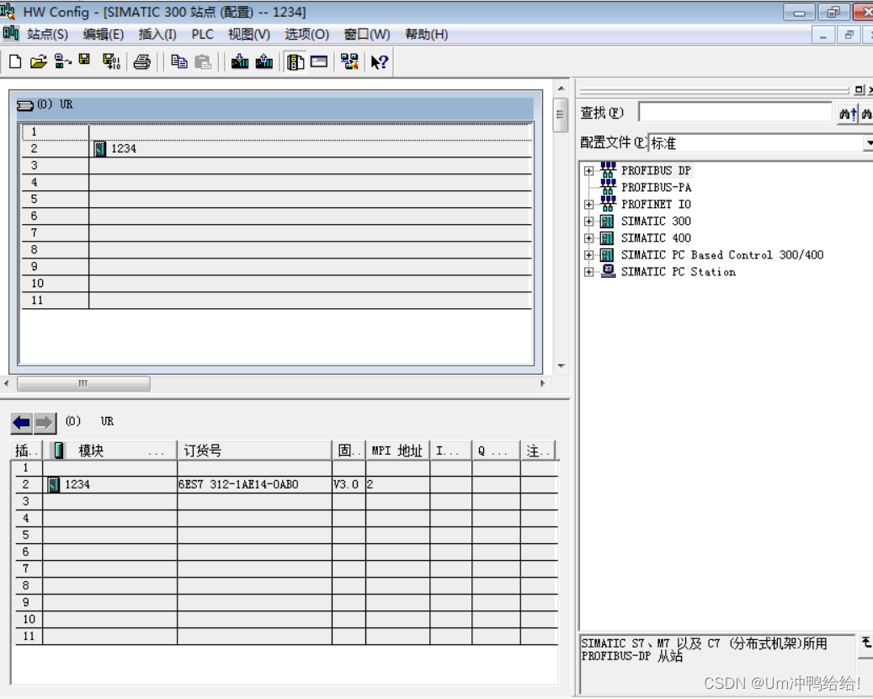The image size is (873, 699).
Task: Open the 插入(I) menu
Action: point(157,35)
